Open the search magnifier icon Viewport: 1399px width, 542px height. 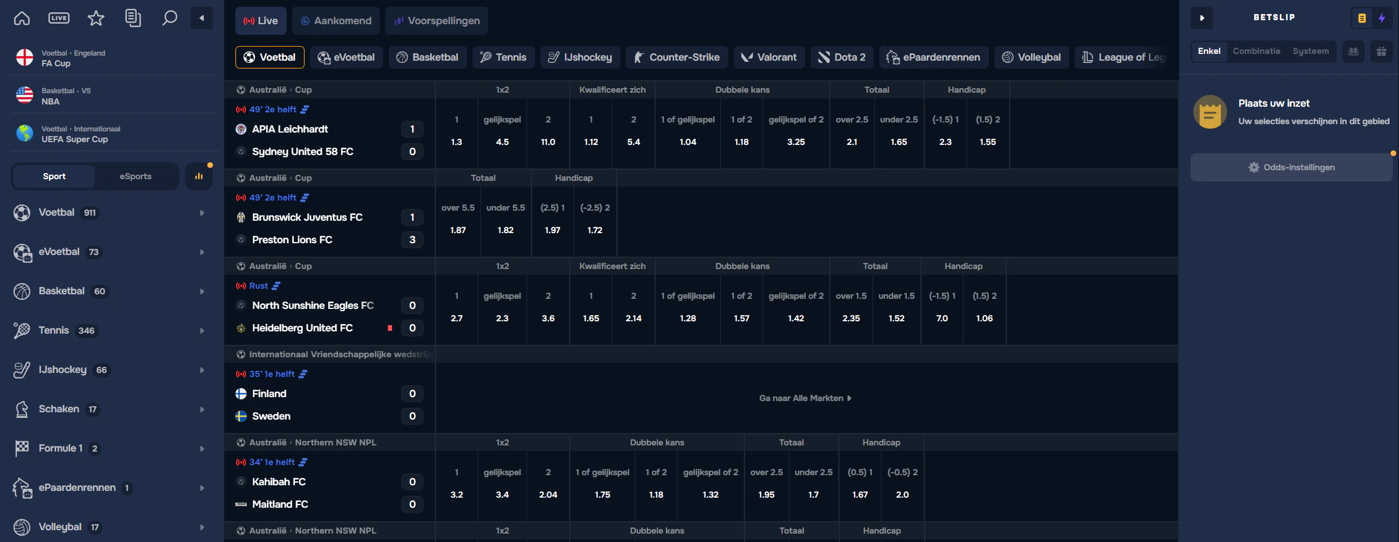[x=169, y=18]
